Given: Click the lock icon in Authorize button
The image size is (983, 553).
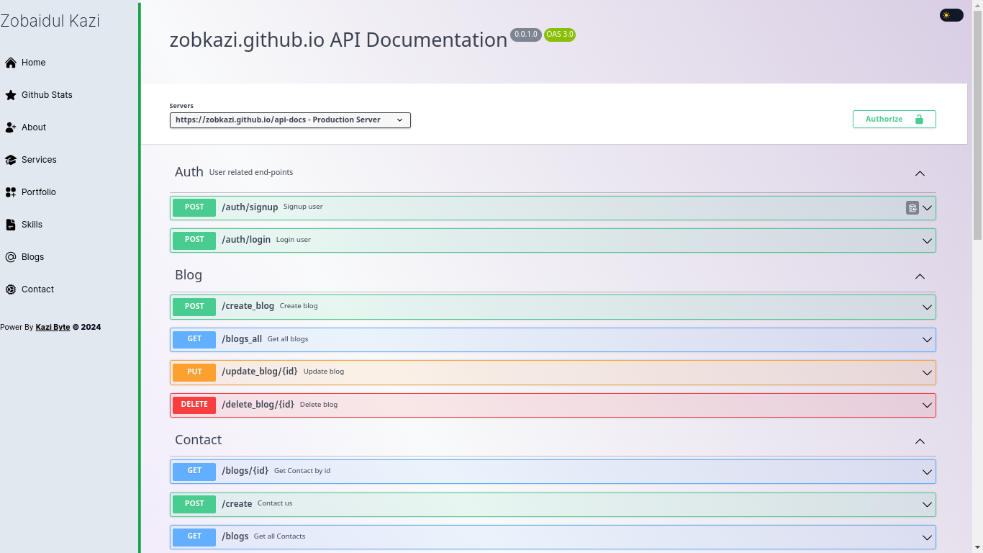Looking at the screenshot, I should [919, 120].
